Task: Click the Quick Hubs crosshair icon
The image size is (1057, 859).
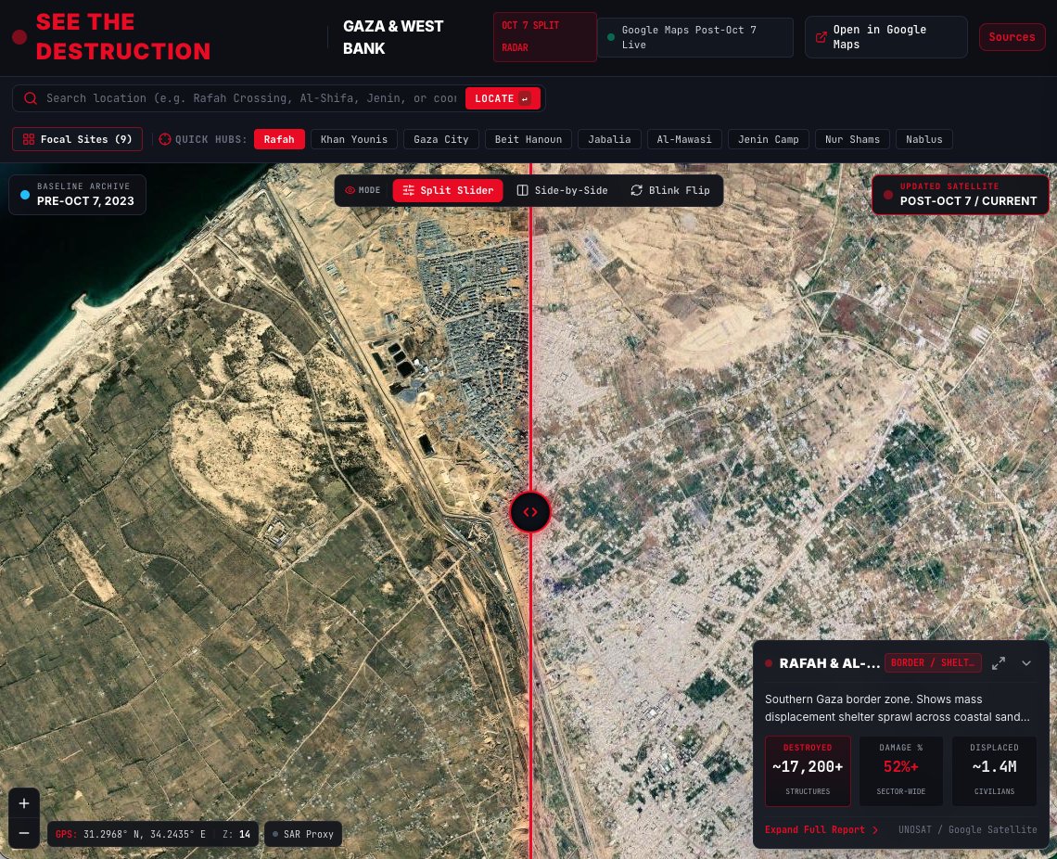Action: pos(165,139)
